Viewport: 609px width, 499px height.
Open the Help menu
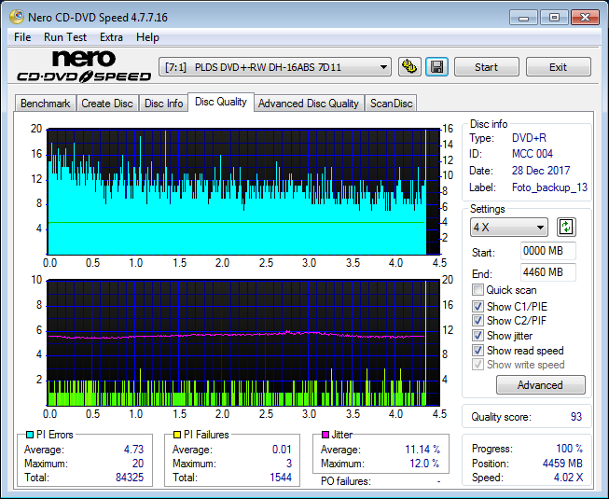coord(147,37)
